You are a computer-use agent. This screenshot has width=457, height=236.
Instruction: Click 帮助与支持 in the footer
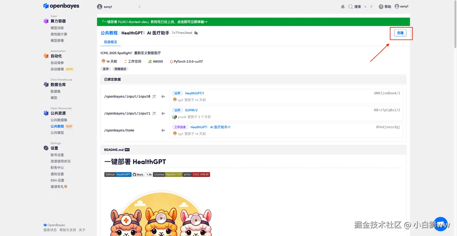pyautogui.click(x=68, y=230)
